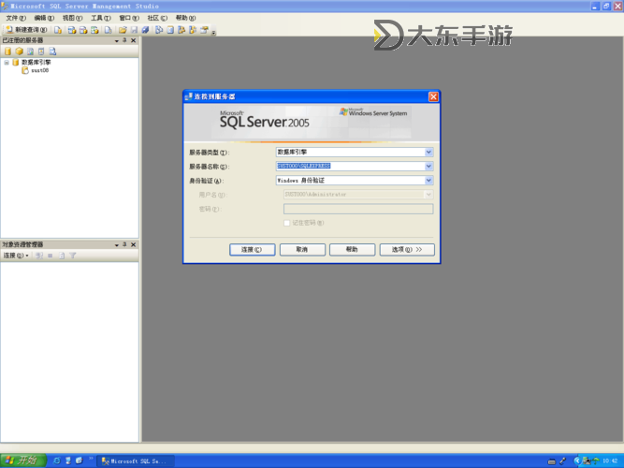Select Database Engine icon in Registered Servers toolbar
This screenshot has width=624, height=468.
coord(8,51)
